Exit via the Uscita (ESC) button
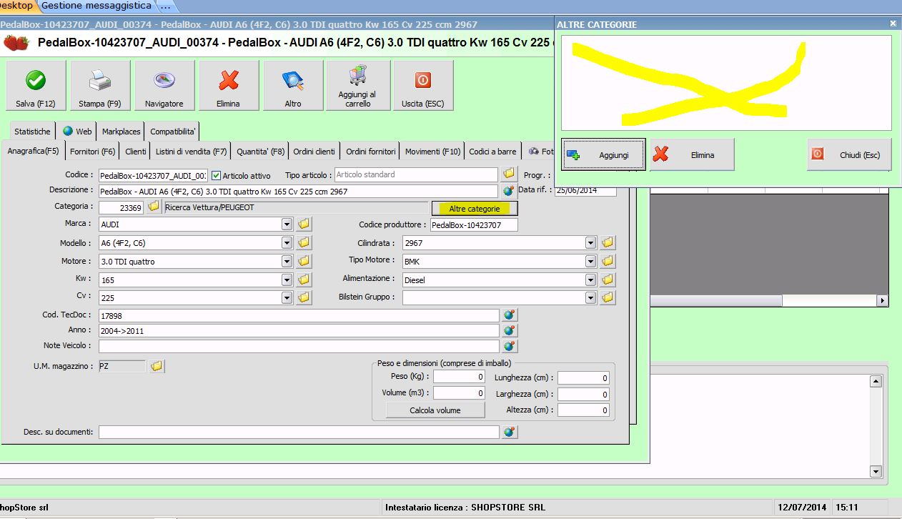902x519 pixels. [423, 86]
